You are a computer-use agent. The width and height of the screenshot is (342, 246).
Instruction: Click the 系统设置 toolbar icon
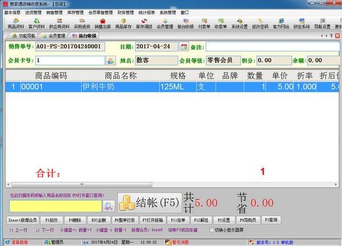click(x=239, y=23)
